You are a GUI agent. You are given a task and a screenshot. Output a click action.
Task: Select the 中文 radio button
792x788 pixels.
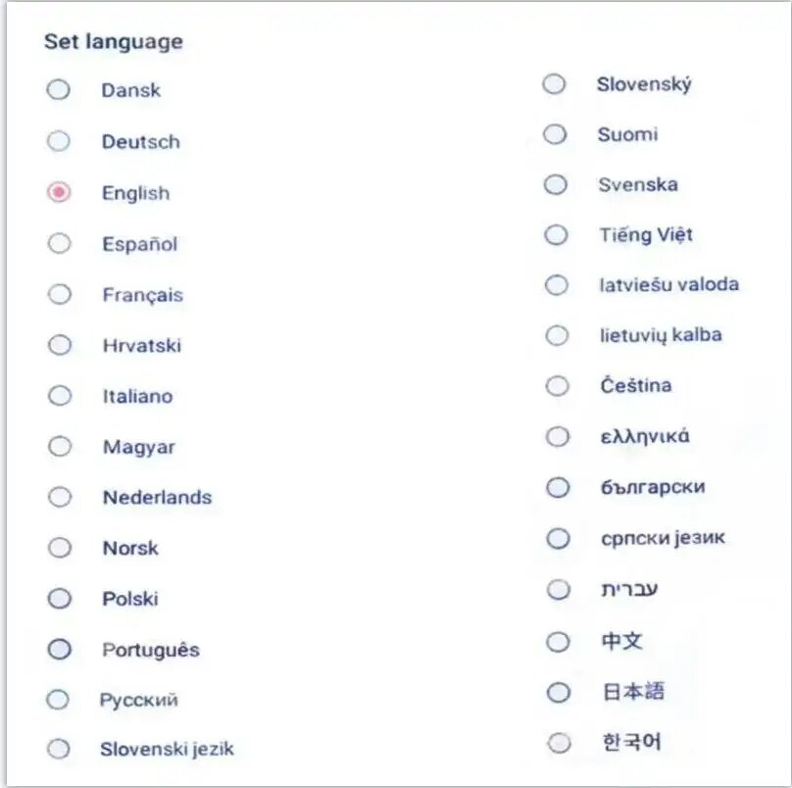point(558,642)
